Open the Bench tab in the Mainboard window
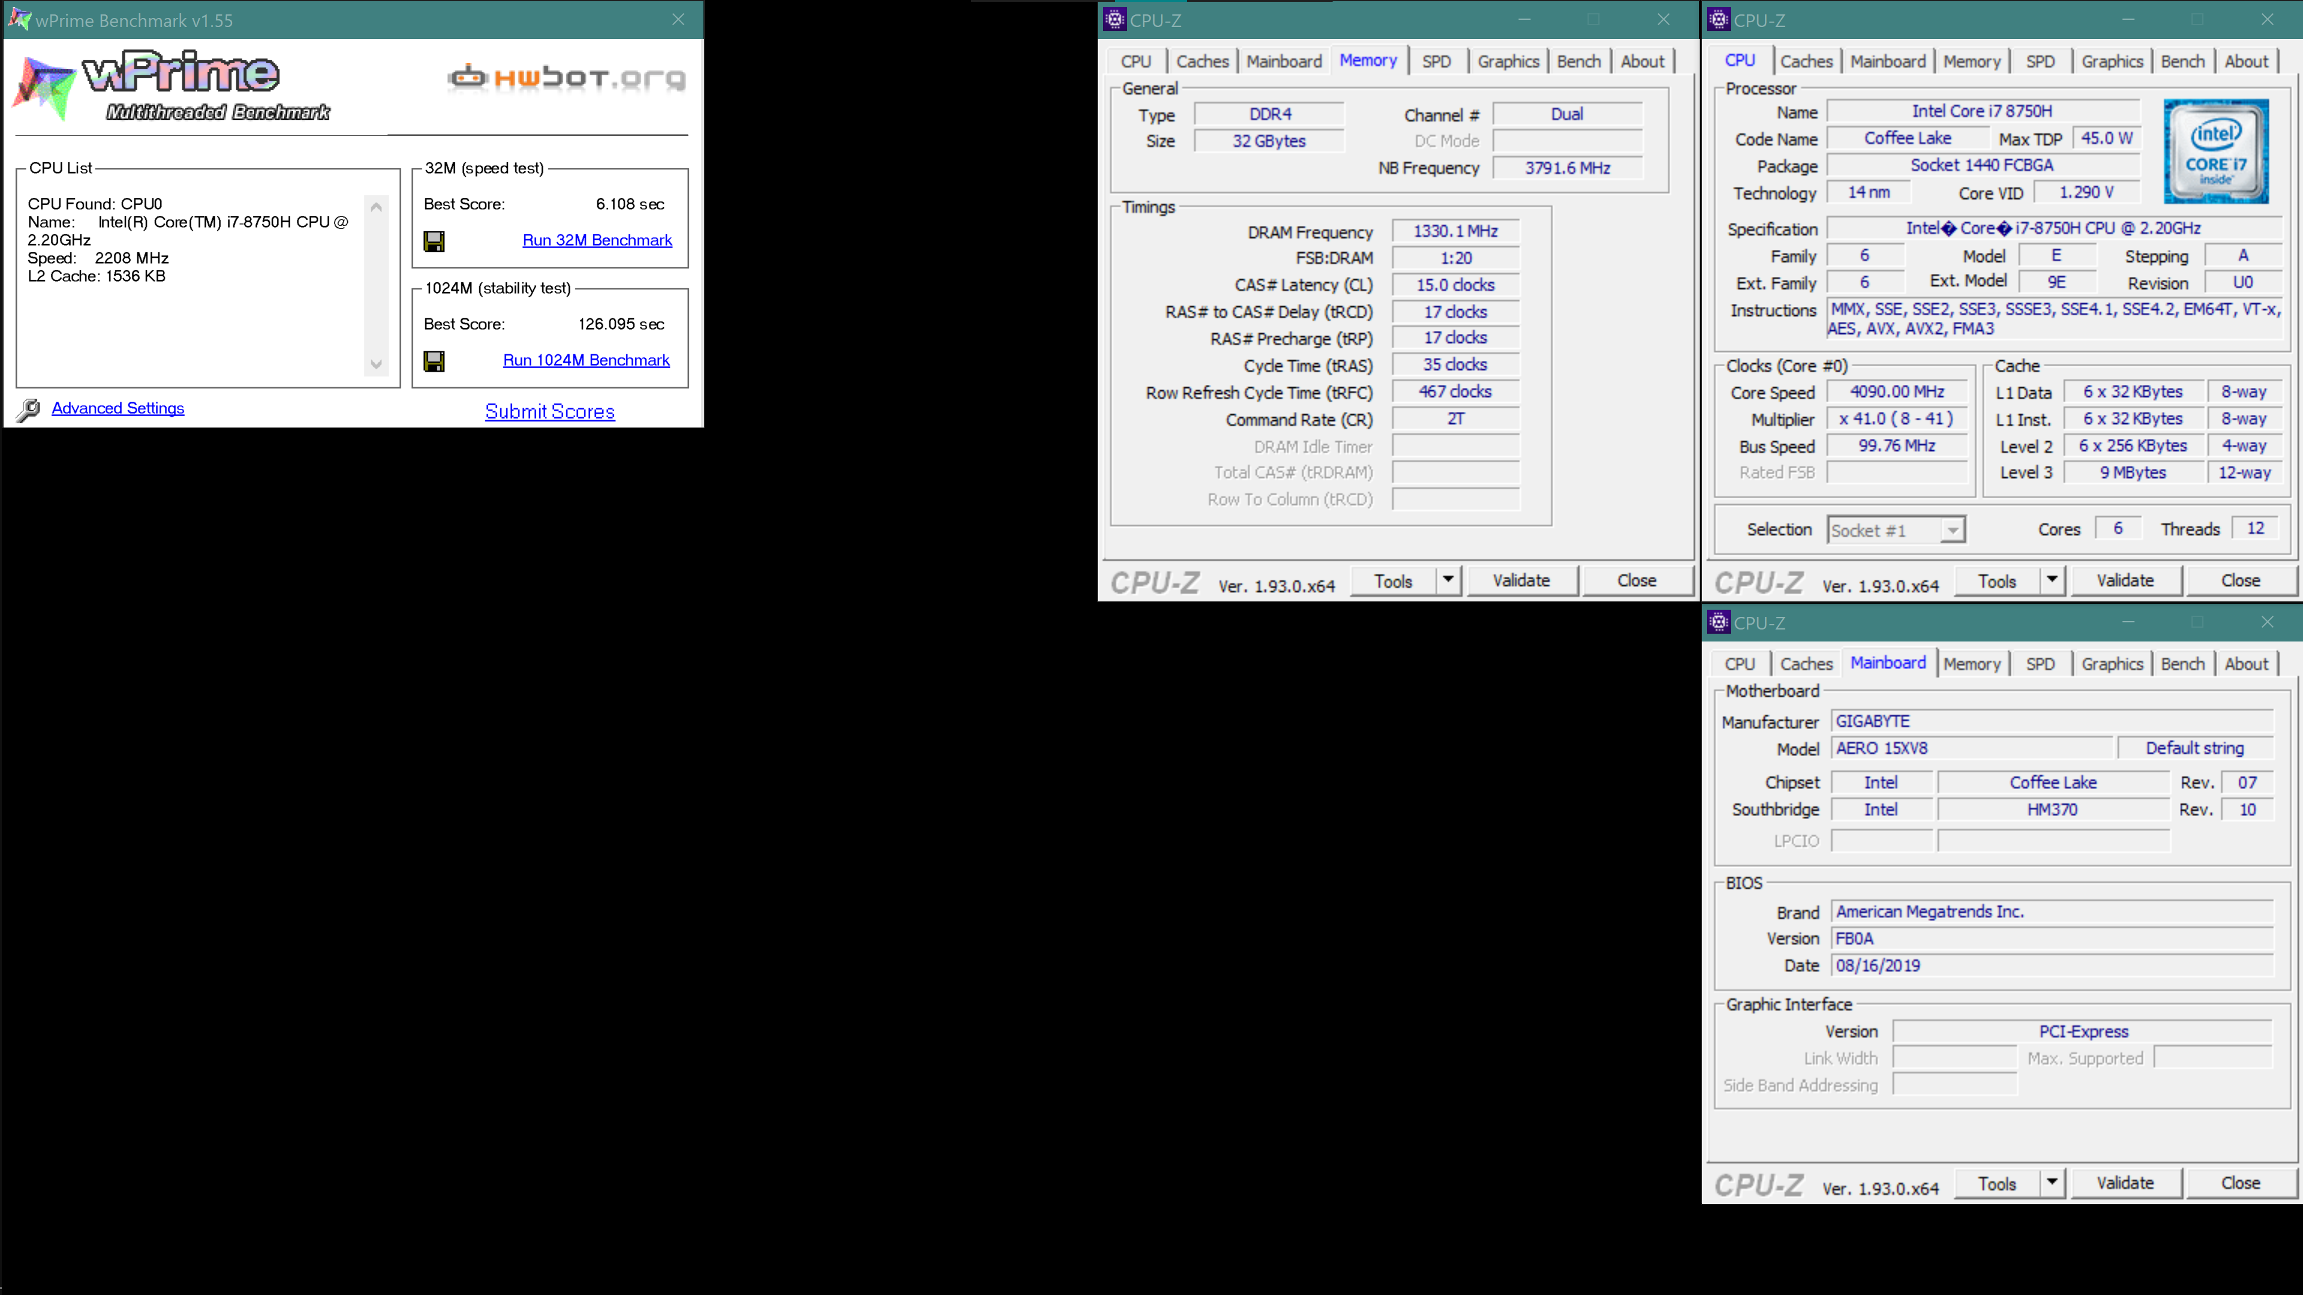This screenshot has width=2303, height=1295. pyautogui.click(x=2182, y=664)
